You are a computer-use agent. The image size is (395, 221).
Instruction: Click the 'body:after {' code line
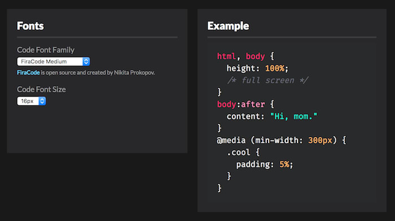click(x=245, y=104)
